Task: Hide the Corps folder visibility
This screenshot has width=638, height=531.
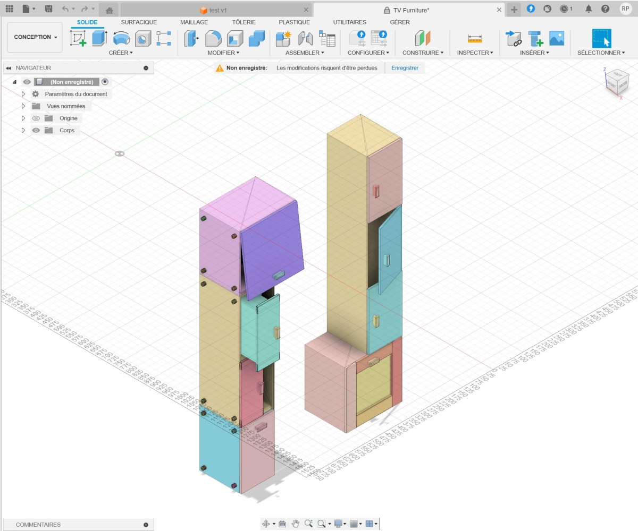Action: point(36,130)
